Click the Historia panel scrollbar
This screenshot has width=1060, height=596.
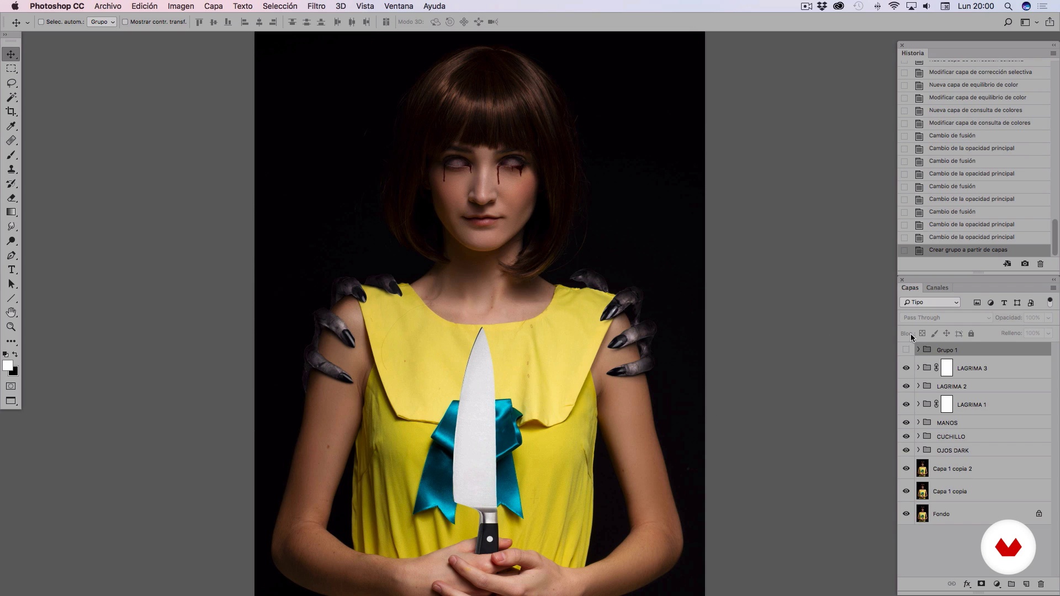[x=1054, y=237]
